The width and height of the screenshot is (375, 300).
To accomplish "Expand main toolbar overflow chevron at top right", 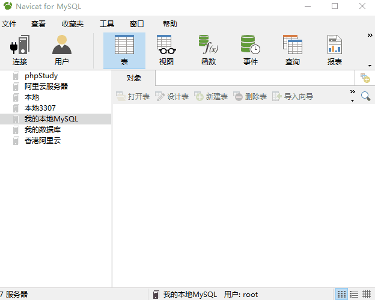I will (x=370, y=35).
